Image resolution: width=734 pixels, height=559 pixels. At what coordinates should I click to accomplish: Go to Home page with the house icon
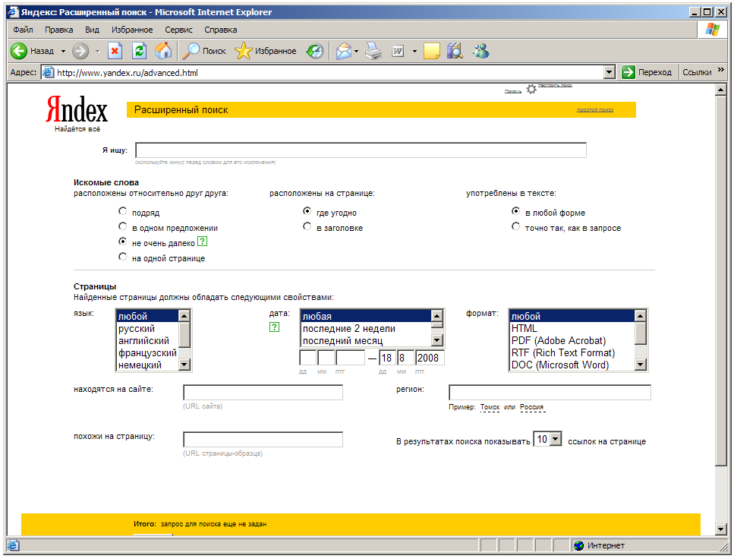[163, 51]
